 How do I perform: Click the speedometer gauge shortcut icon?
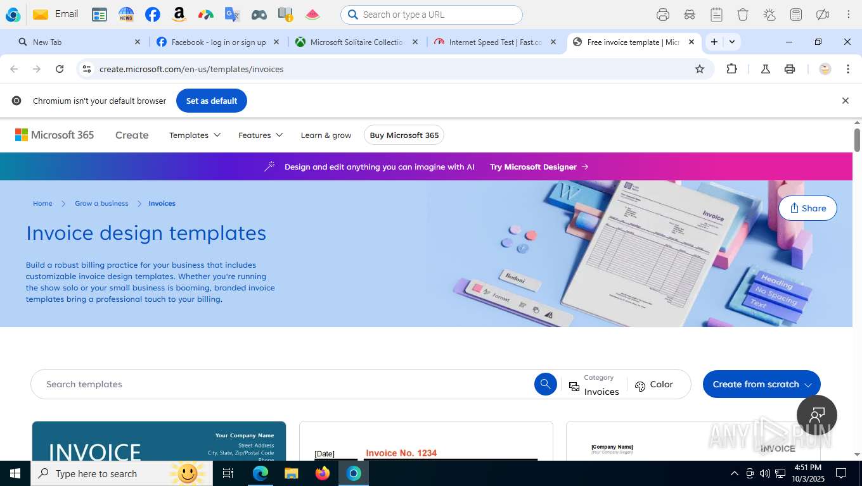206,15
